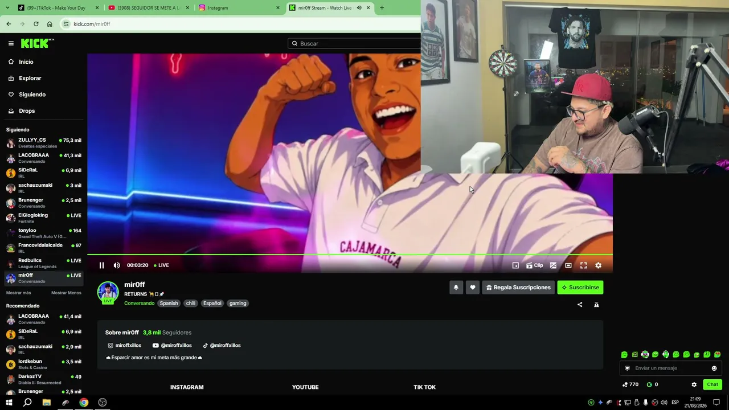Open lordkebun channel in Recomendado
This screenshot has height=410, width=729.
43,364
